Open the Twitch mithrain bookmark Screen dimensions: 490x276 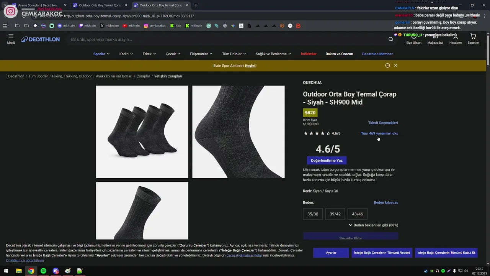[x=87, y=26]
